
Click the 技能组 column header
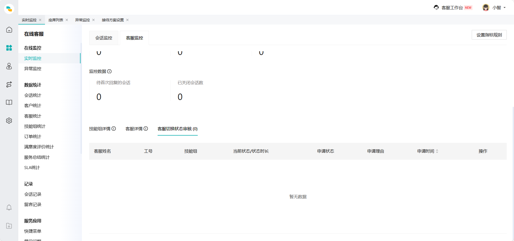[x=191, y=151]
